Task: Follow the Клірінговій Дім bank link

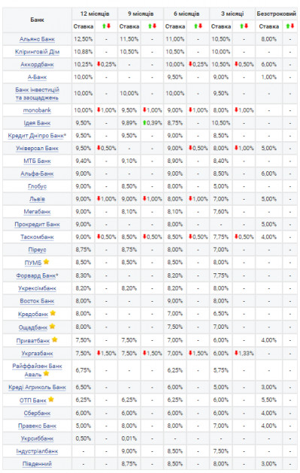Action: (37, 52)
